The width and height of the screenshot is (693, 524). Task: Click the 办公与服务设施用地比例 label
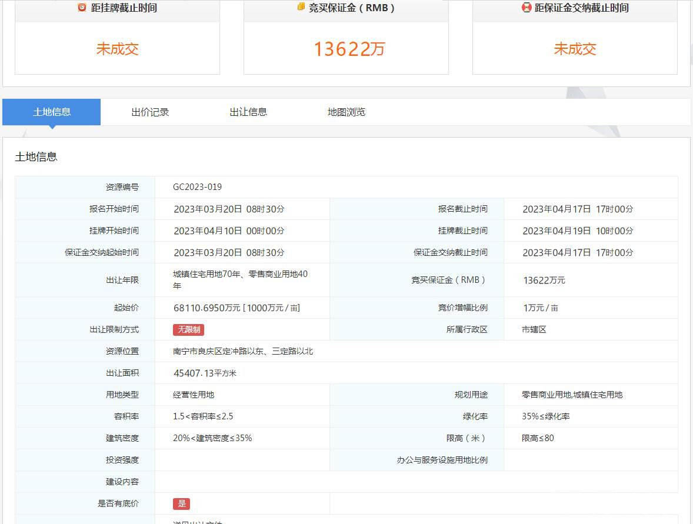point(442,460)
